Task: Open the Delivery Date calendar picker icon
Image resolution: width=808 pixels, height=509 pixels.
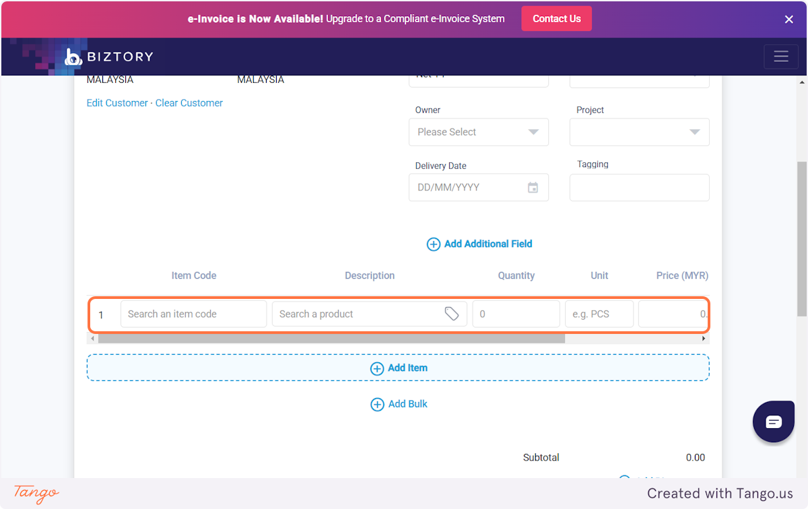Action: coord(533,188)
